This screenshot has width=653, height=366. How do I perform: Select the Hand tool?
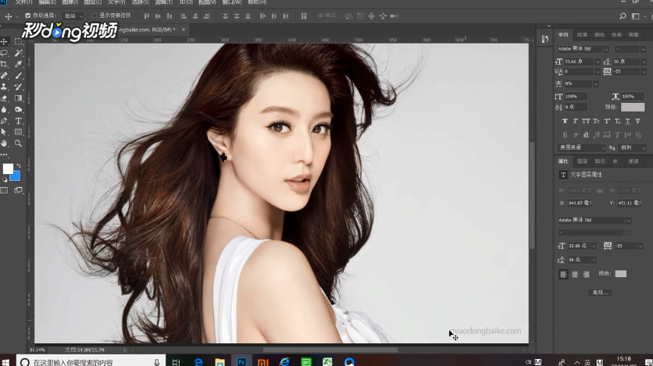pyautogui.click(x=4, y=143)
